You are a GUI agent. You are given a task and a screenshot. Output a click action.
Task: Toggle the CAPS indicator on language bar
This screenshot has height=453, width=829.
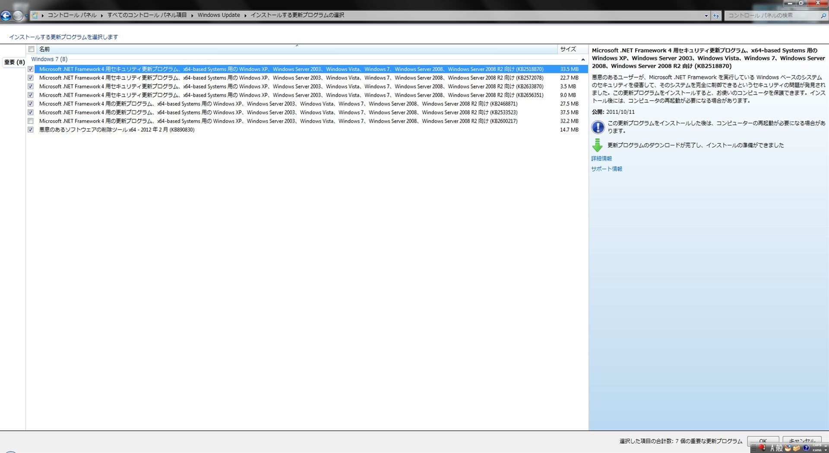click(x=817, y=445)
